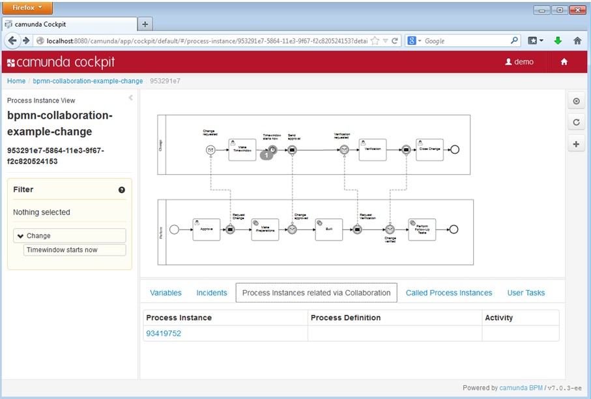
Task: Add a variable with the plus button
Action: pyautogui.click(x=576, y=144)
